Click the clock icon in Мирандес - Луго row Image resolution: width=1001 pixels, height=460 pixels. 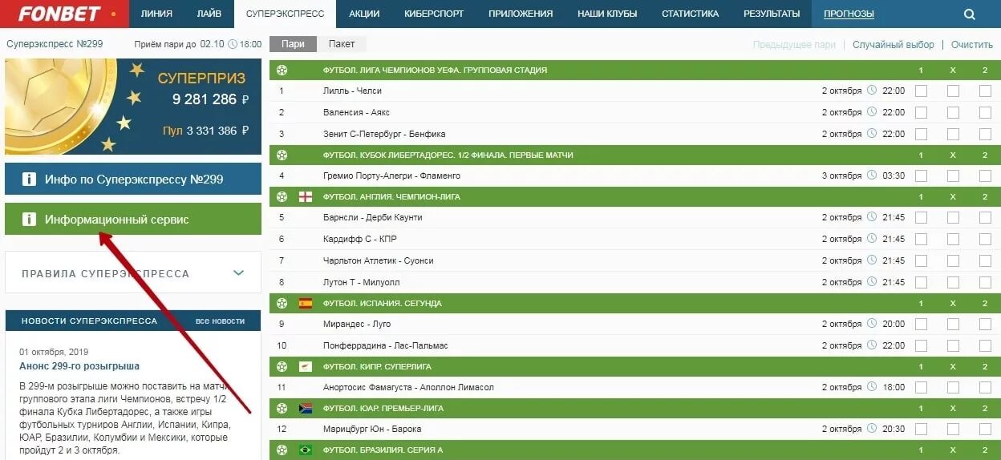click(872, 324)
